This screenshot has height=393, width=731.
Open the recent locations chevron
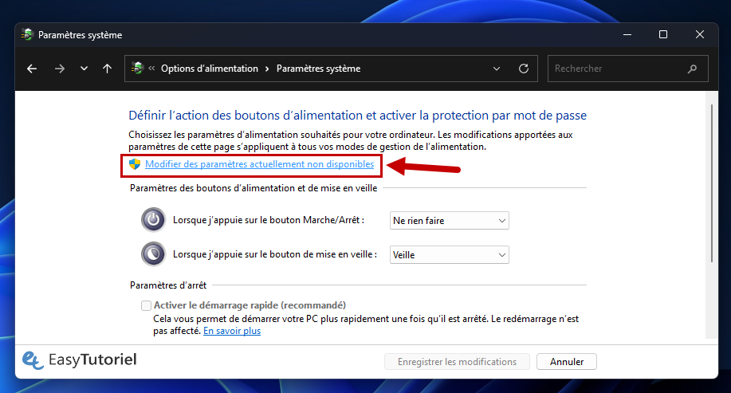point(84,69)
